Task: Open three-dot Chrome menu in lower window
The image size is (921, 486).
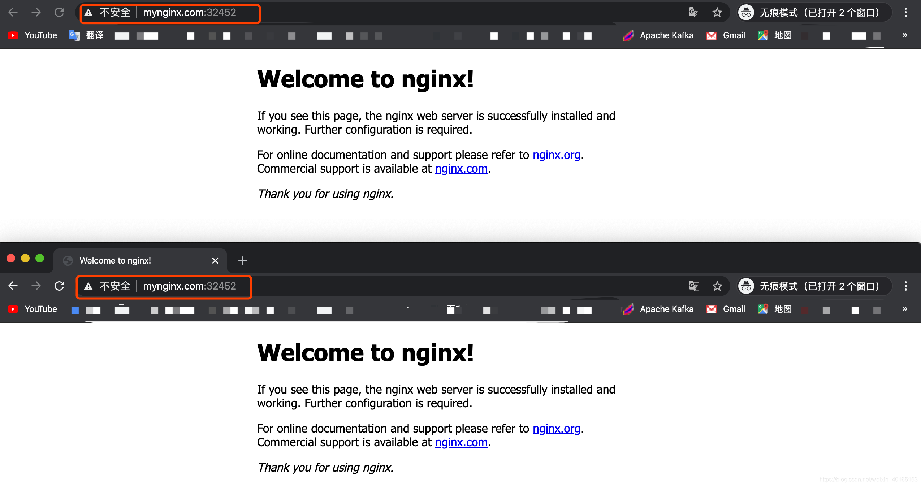Action: [x=905, y=286]
